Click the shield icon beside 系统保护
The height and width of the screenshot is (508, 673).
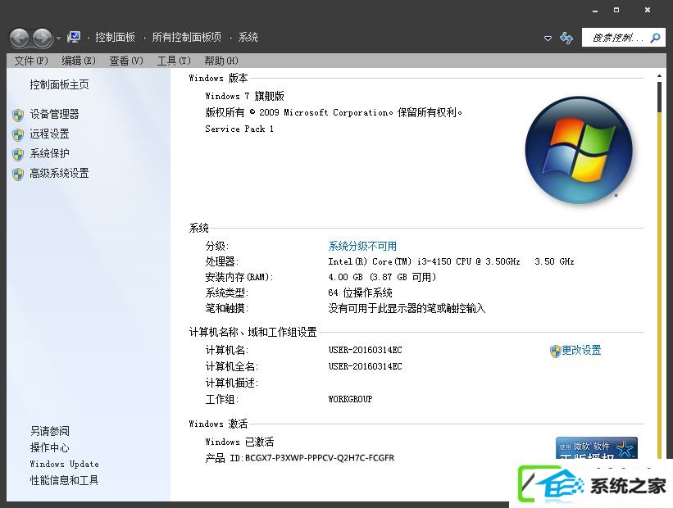(18, 155)
